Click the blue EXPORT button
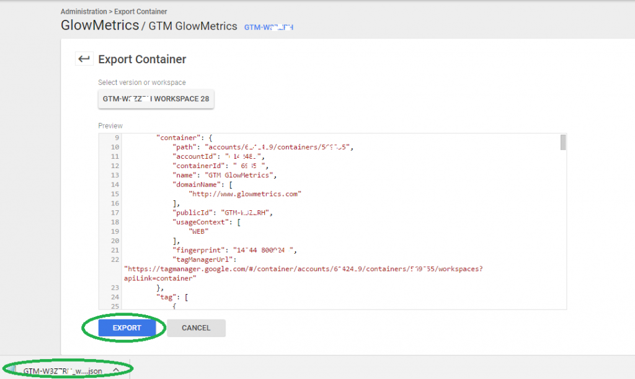 point(127,328)
